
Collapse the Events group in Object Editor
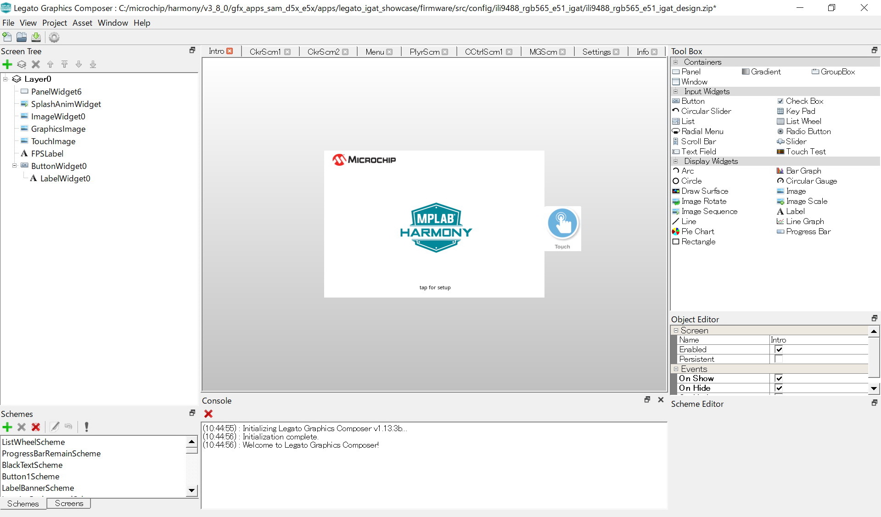coord(676,369)
